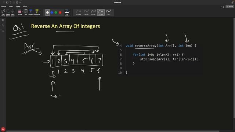Click the horizontal scrollbar at the bottom
The height and width of the screenshot is (132, 235).
(x=113, y=131)
